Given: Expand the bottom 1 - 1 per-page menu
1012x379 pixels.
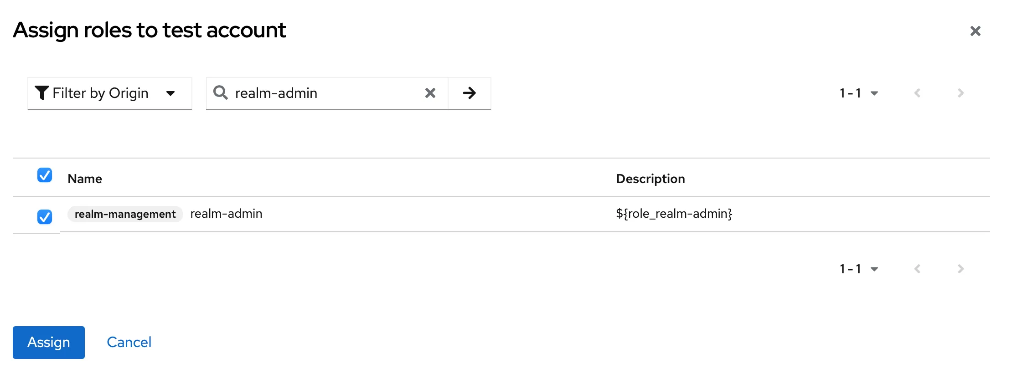Looking at the screenshot, I should click(x=859, y=269).
